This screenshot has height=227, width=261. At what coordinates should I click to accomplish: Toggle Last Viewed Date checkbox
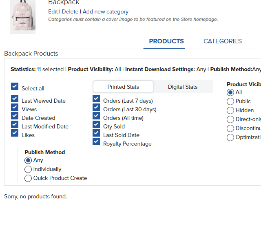point(15,99)
